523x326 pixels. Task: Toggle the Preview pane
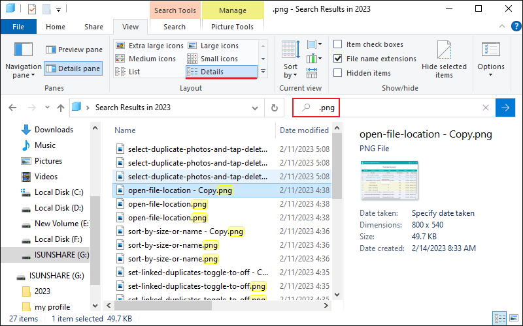pyautogui.click(x=74, y=50)
